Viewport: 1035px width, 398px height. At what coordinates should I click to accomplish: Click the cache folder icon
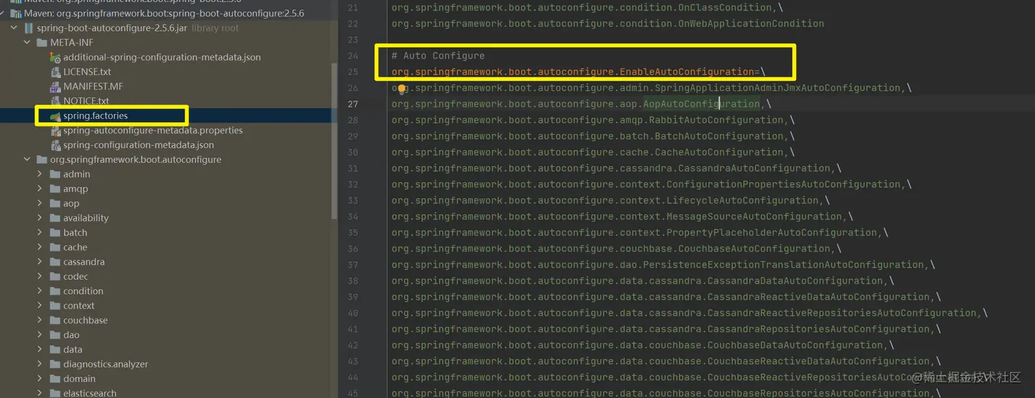55,247
